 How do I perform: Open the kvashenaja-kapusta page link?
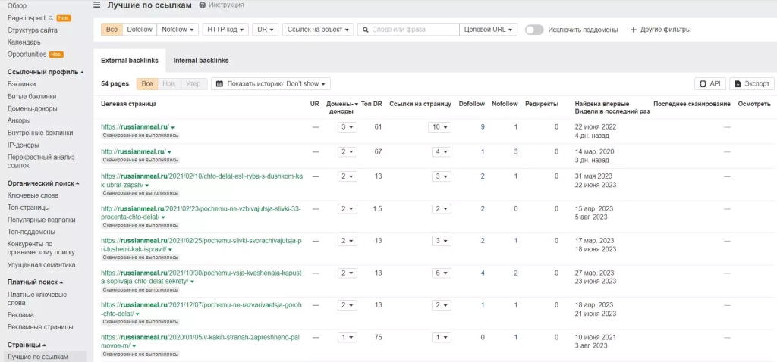(x=201, y=277)
